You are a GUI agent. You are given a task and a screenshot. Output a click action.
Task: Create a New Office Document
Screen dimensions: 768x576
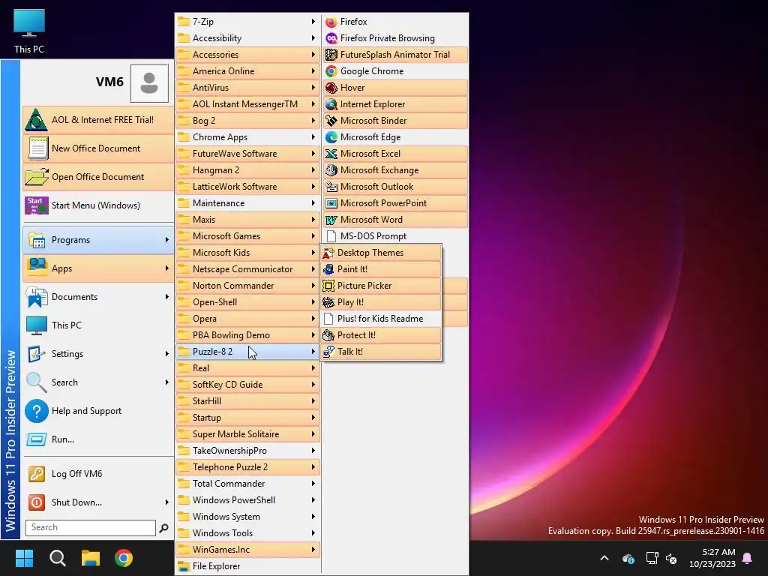coord(98,148)
